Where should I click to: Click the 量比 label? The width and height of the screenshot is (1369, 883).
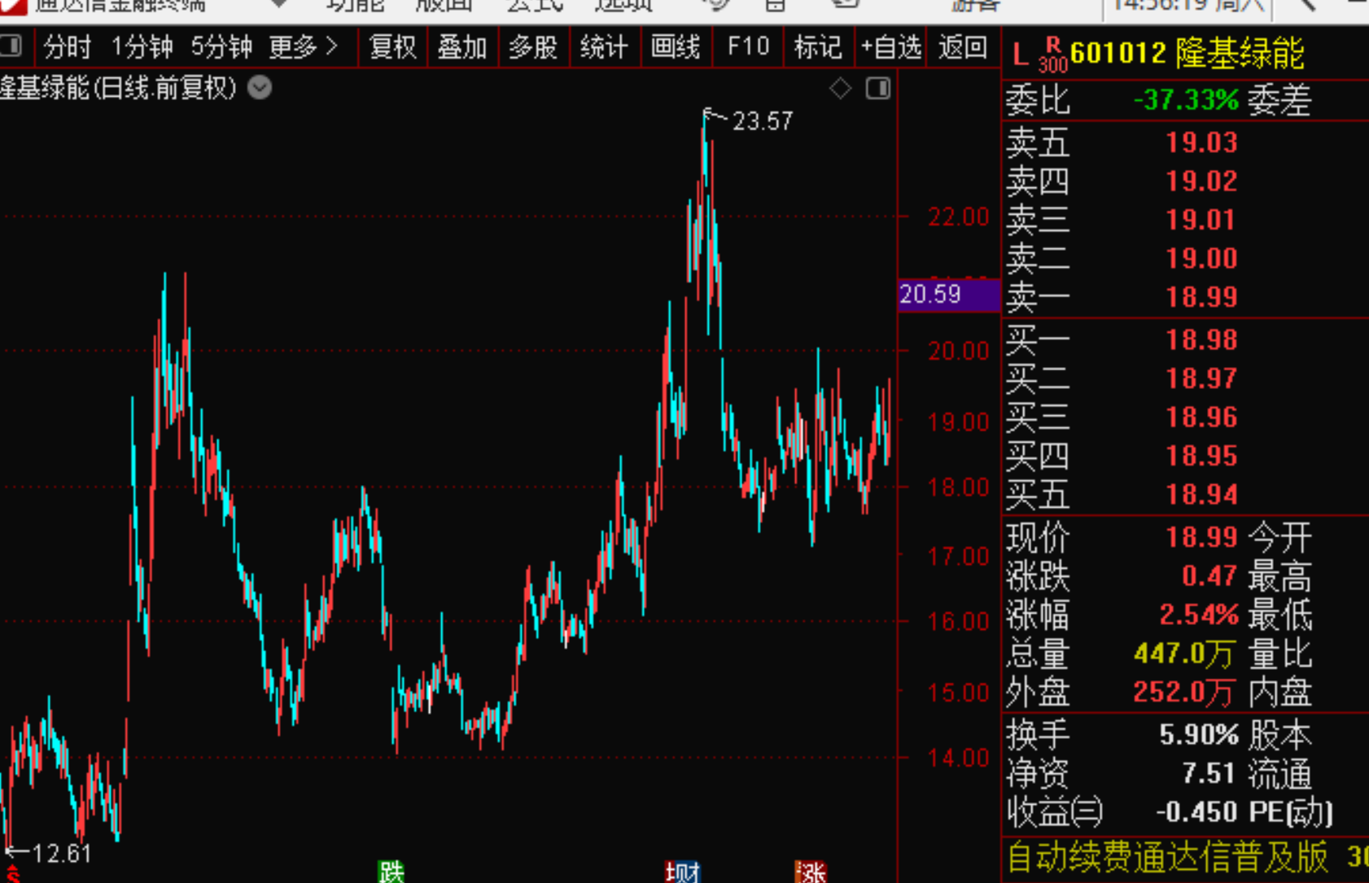1280,654
